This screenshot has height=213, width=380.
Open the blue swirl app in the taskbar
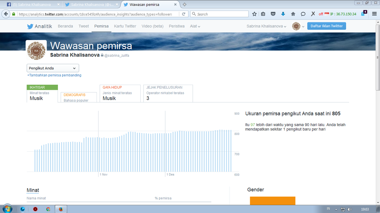tap(22, 209)
